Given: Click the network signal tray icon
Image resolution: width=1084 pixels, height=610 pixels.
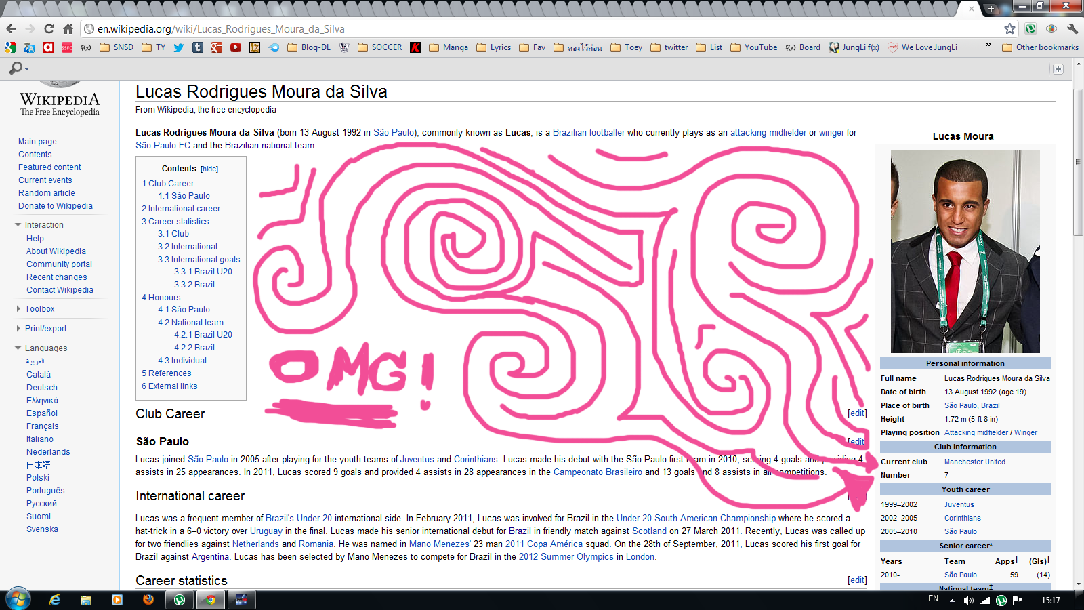Looking at the screenshot, I should tap(985, 601).
